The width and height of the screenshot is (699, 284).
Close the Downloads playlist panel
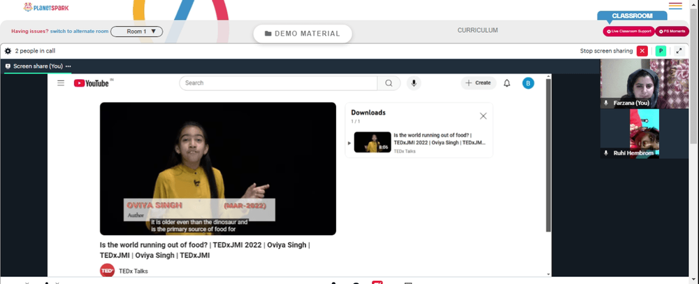point(483,116)
